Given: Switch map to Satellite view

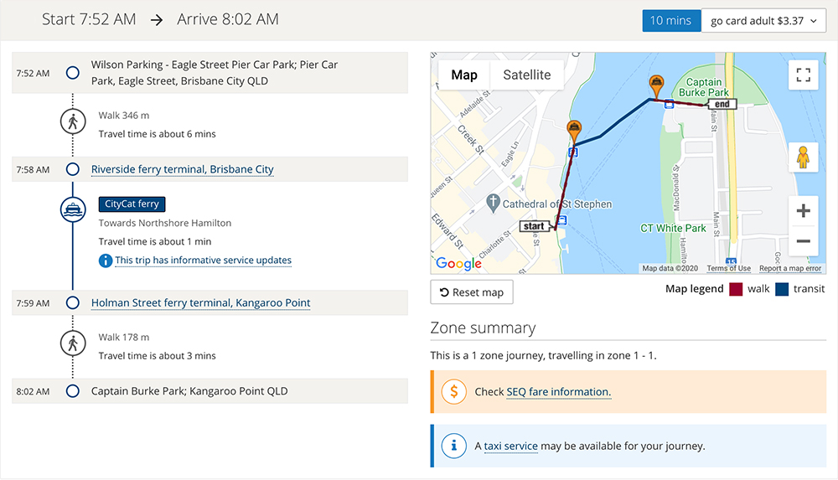Looking at the screenshot, I should coord(526,75).
